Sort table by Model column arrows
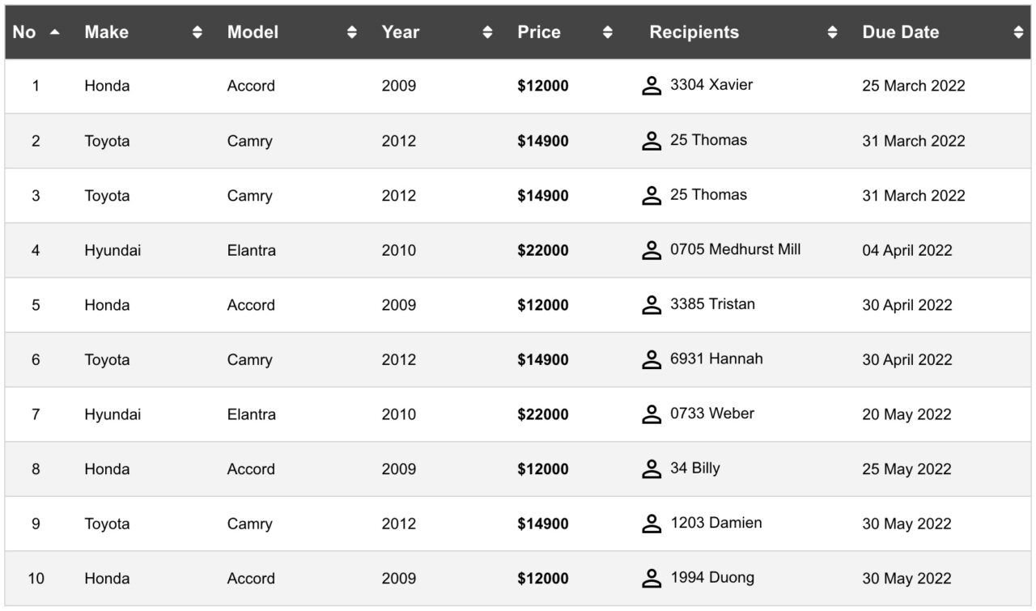The width and height of the screenshot is (1036, 611). pyautogui.click(x=352, y=32)
